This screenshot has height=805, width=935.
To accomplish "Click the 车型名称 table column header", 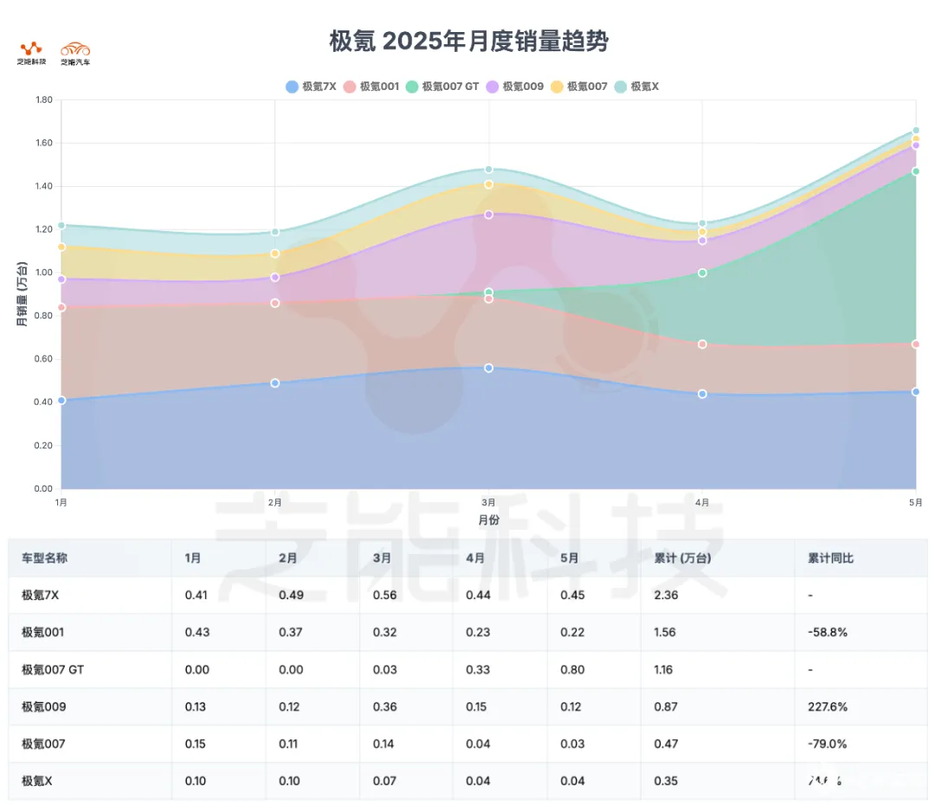I will pyautogui.click(x=45, y=558).
